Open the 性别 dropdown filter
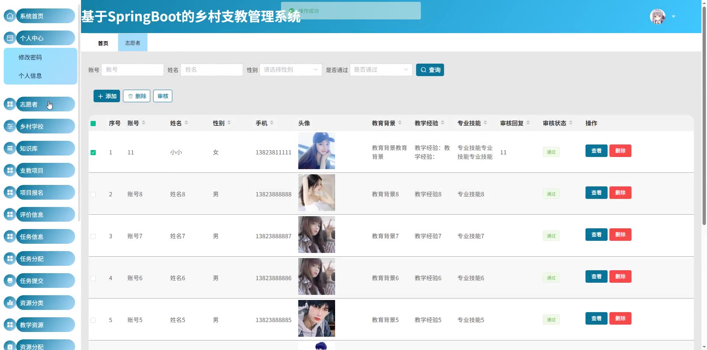 coord(291,70)
